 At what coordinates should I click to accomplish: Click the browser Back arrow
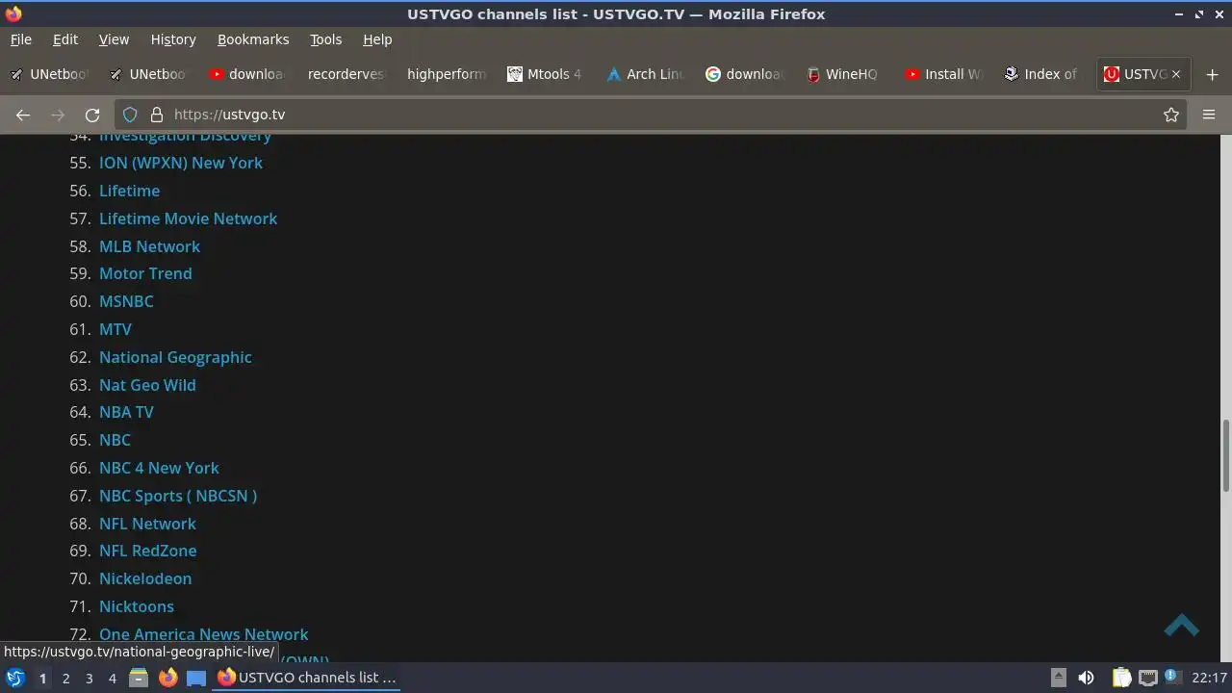23,115
